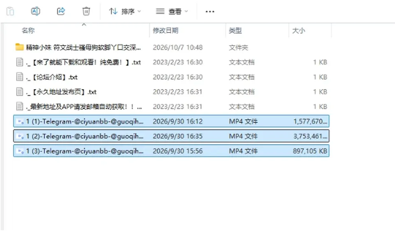Select the yellow folder icon in list

[19, 47]
